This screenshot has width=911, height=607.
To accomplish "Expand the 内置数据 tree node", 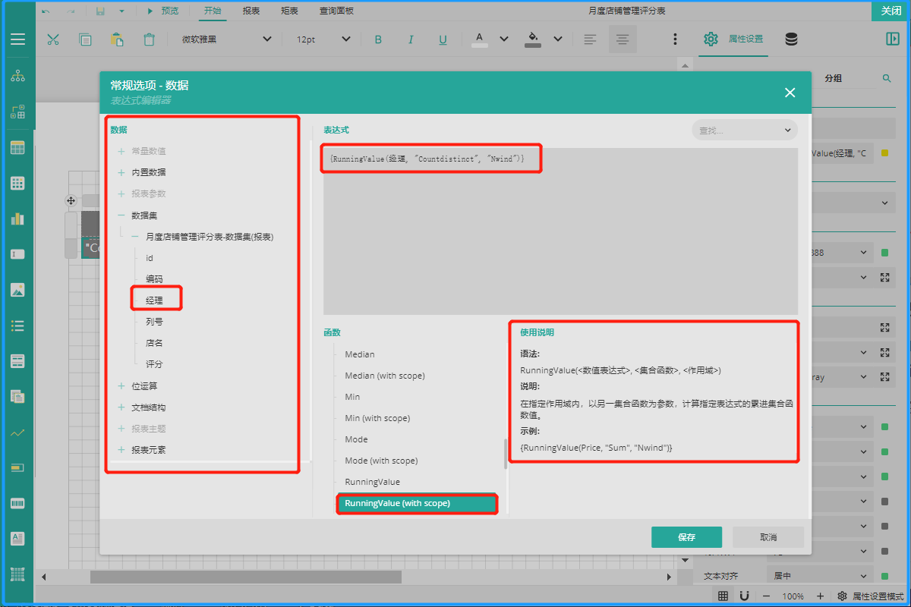I will [x=121, y=172].
